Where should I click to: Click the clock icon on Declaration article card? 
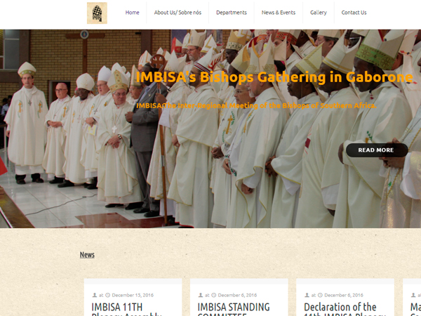[x=320, y=295]
